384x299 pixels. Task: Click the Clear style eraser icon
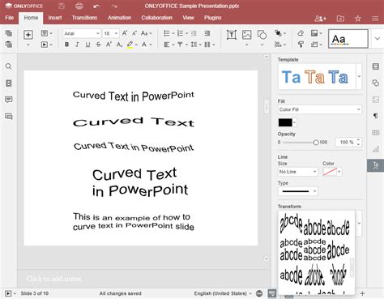(x=301, y=33)
